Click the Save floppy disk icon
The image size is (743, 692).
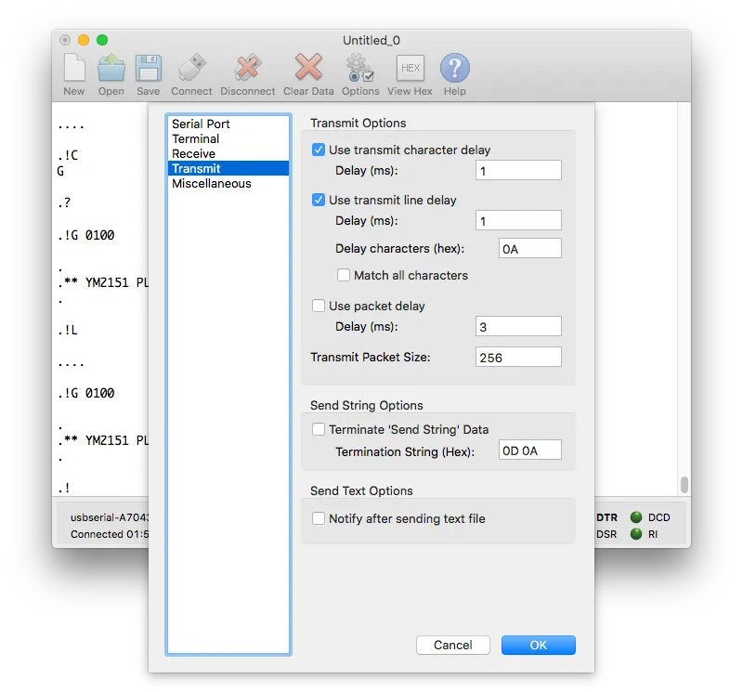click(x=149, y=68)
